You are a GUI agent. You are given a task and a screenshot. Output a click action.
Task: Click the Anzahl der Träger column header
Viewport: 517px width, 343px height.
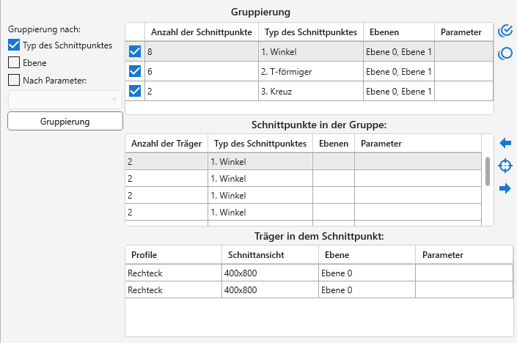(x=166, y=144)
